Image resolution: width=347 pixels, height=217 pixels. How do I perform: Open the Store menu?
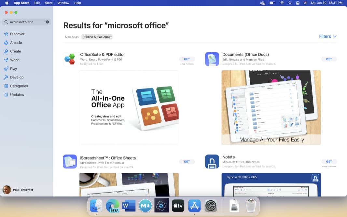click(49, 3)
